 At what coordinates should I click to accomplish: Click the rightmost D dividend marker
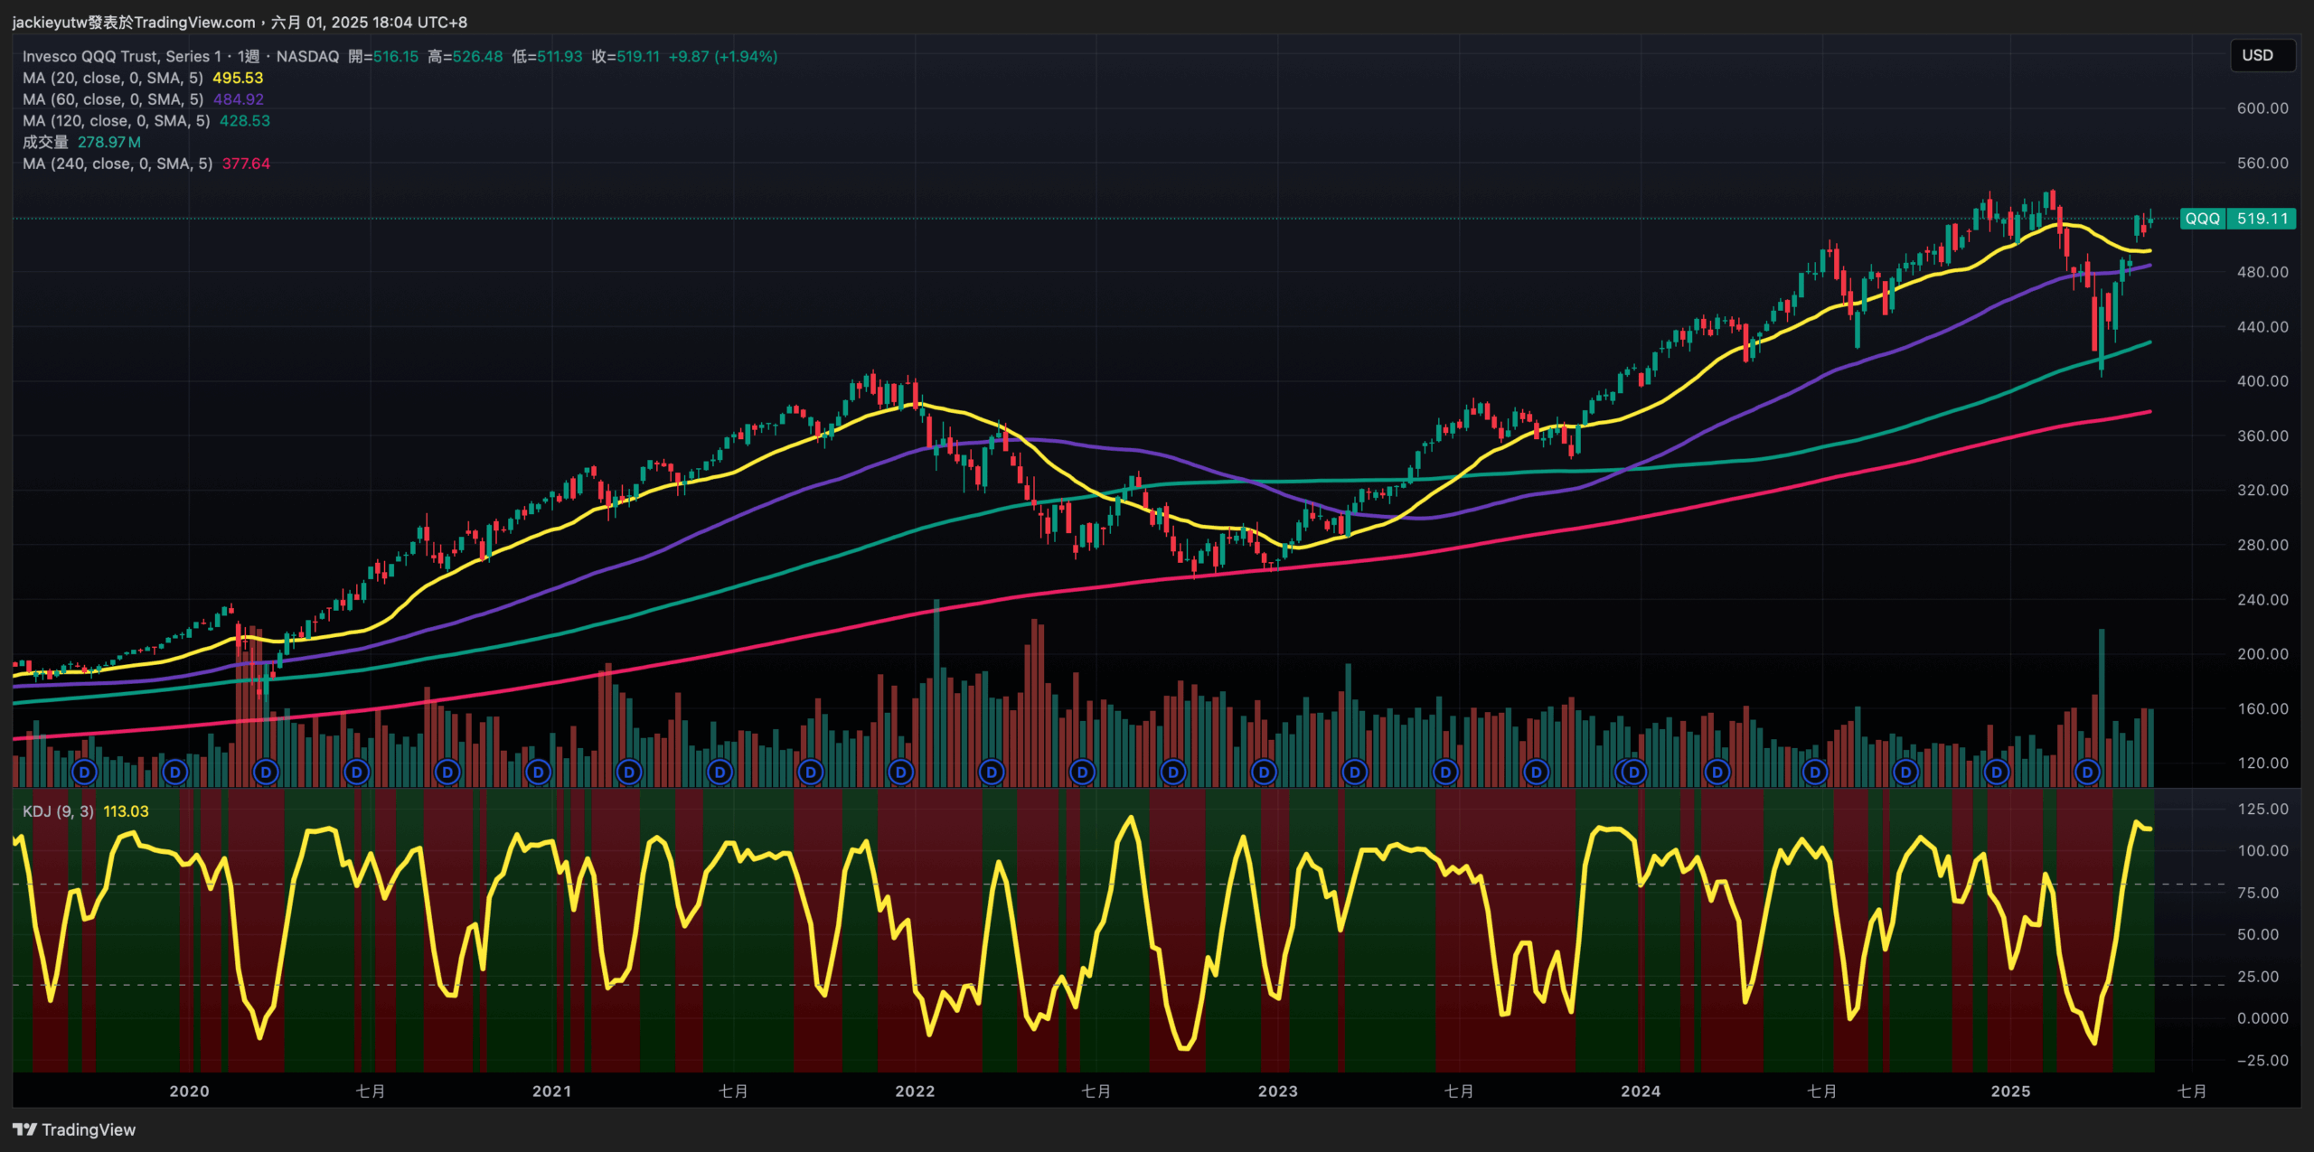pos(2087,773)
